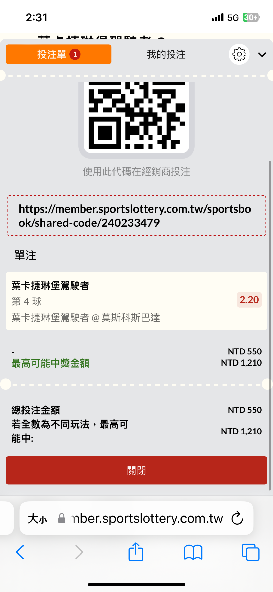
Task: Collapse the bet slip panel chevron
Action: (262, 54)
